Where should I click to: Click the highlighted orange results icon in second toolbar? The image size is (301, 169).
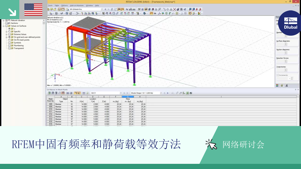[x=151, y=13]
